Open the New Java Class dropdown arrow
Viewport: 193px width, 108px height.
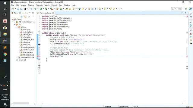click(63, 9)
